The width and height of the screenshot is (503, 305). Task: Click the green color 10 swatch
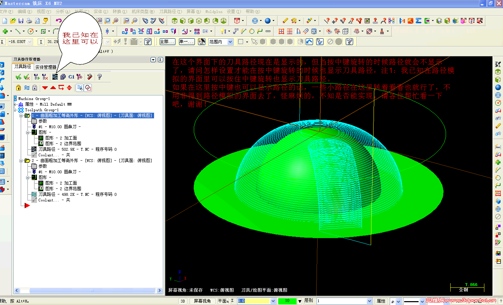[x=287, y=301]
